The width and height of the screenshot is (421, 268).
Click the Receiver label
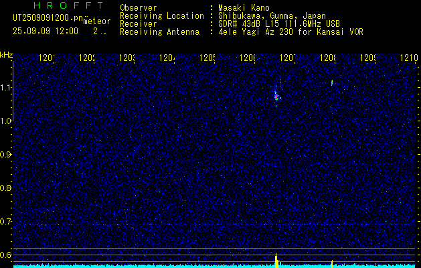[x=139, y=24]
